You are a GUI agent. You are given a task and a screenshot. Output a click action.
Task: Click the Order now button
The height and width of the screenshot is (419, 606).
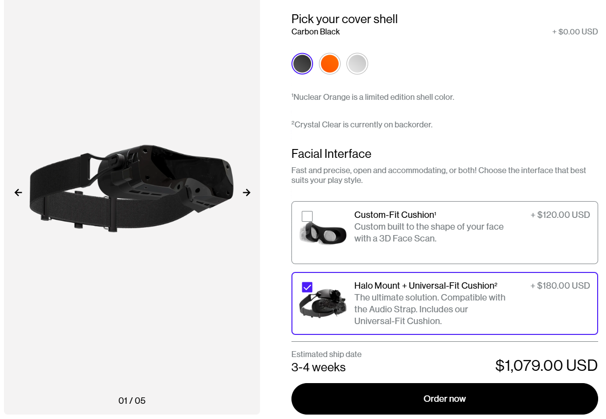click(x=445, y=399)
